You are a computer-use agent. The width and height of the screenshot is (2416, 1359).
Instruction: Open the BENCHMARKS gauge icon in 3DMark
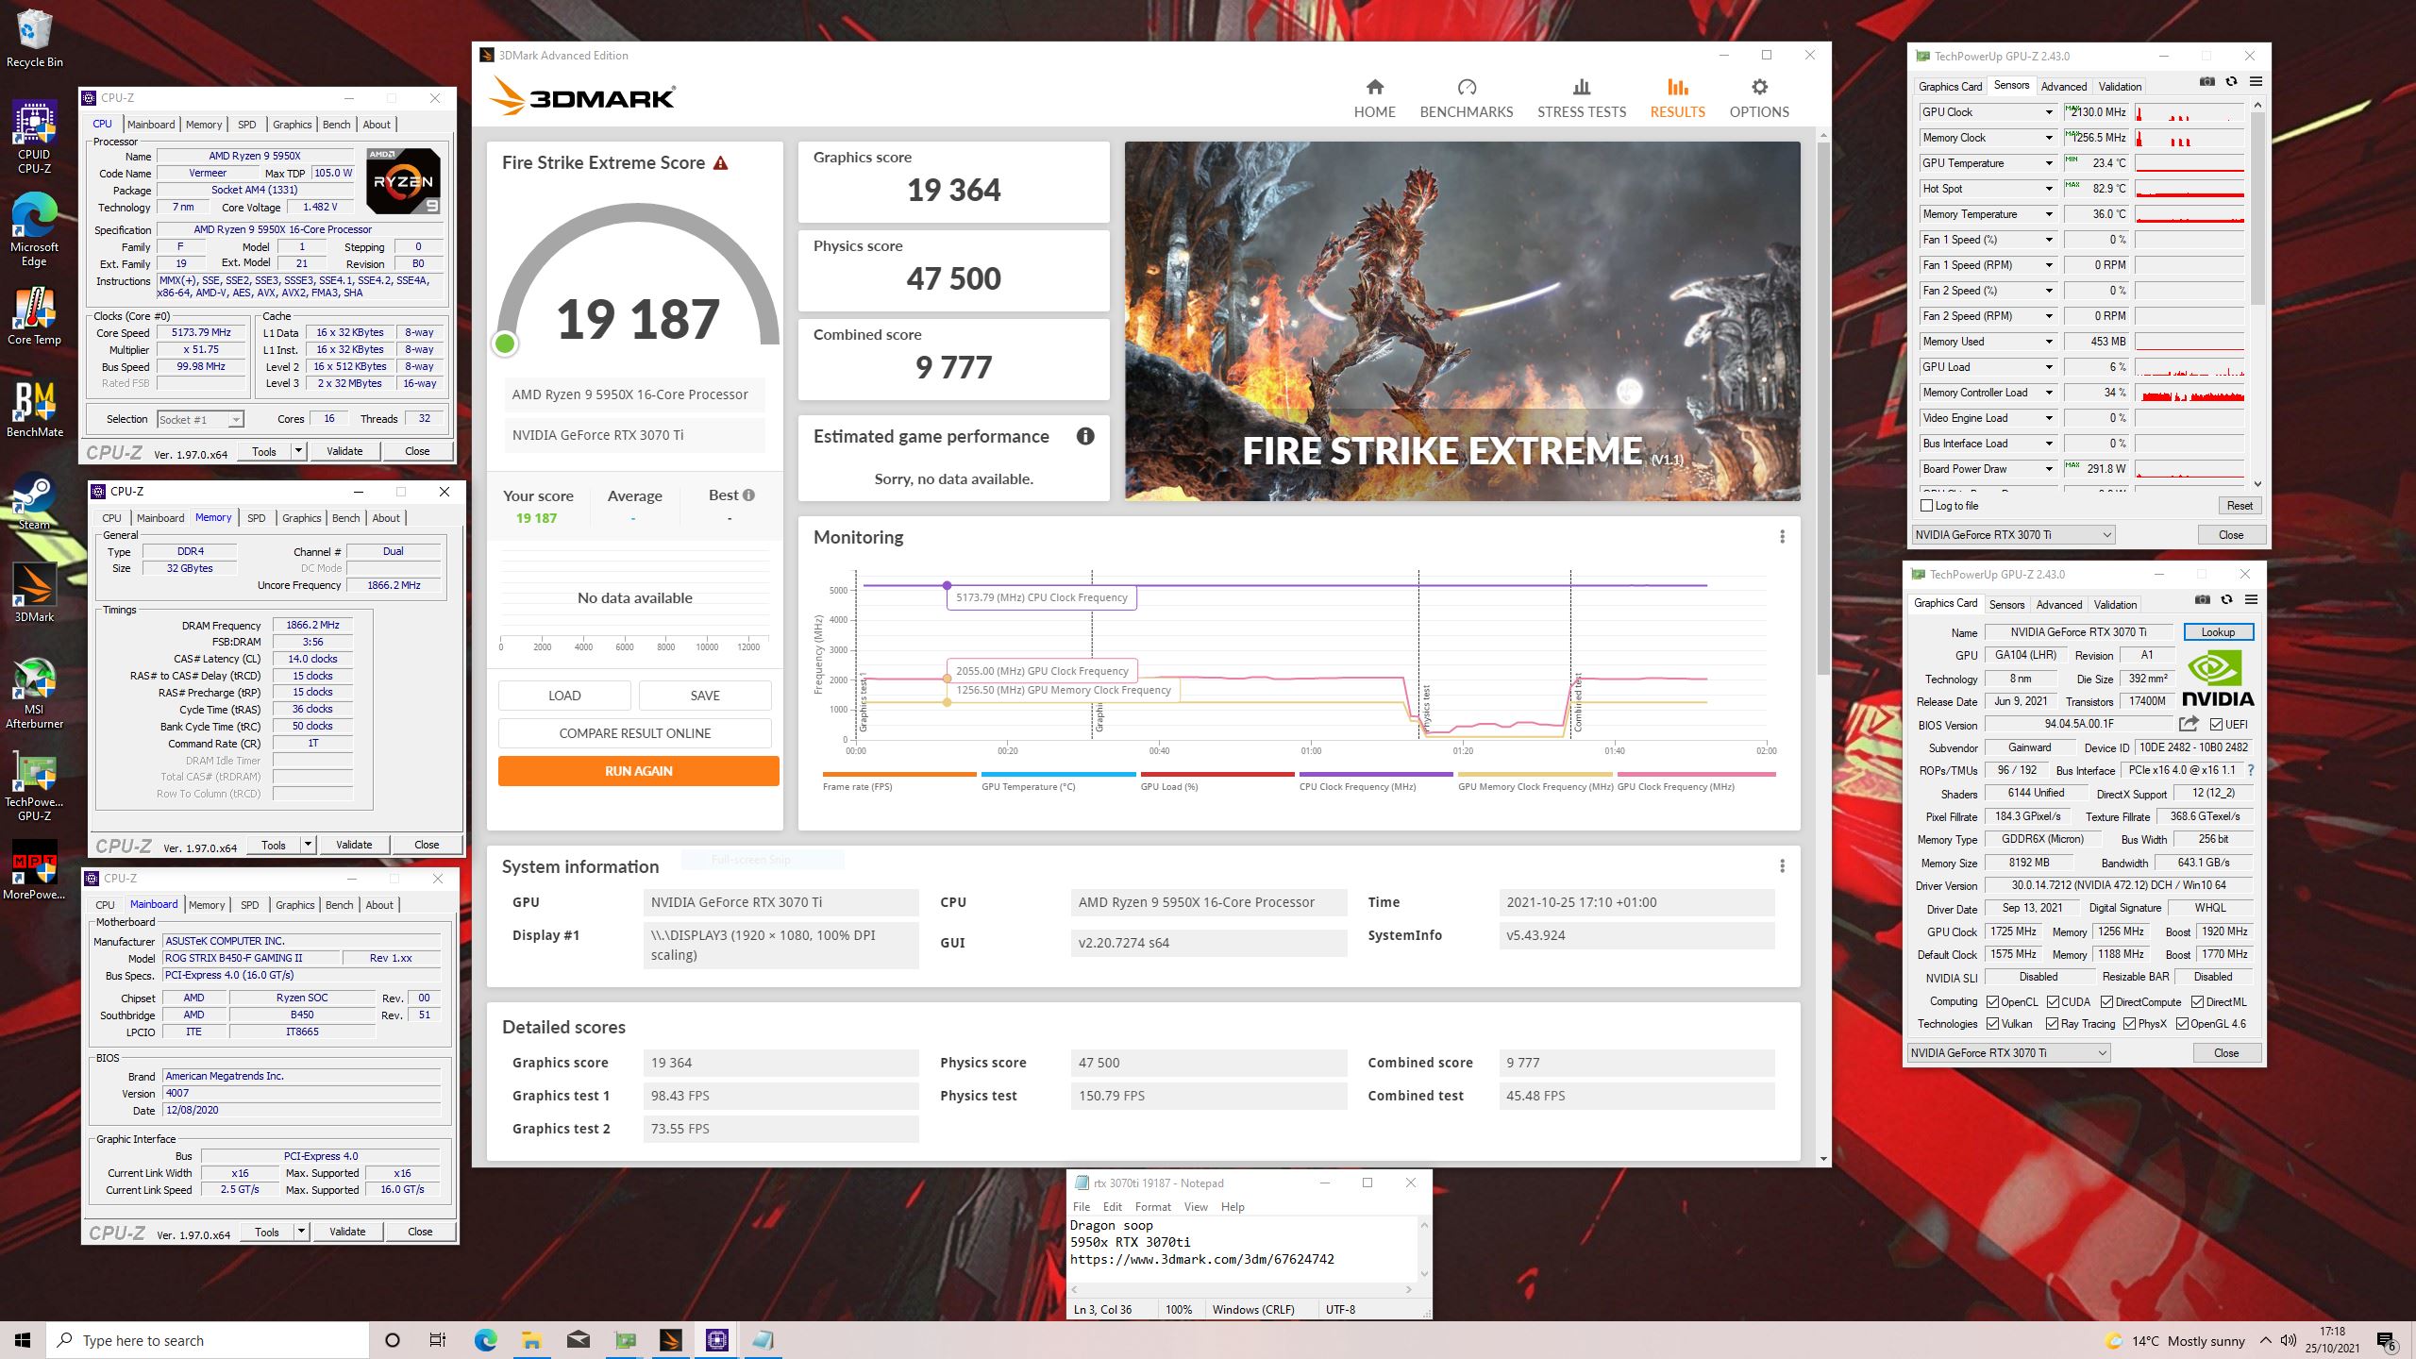1467,88
